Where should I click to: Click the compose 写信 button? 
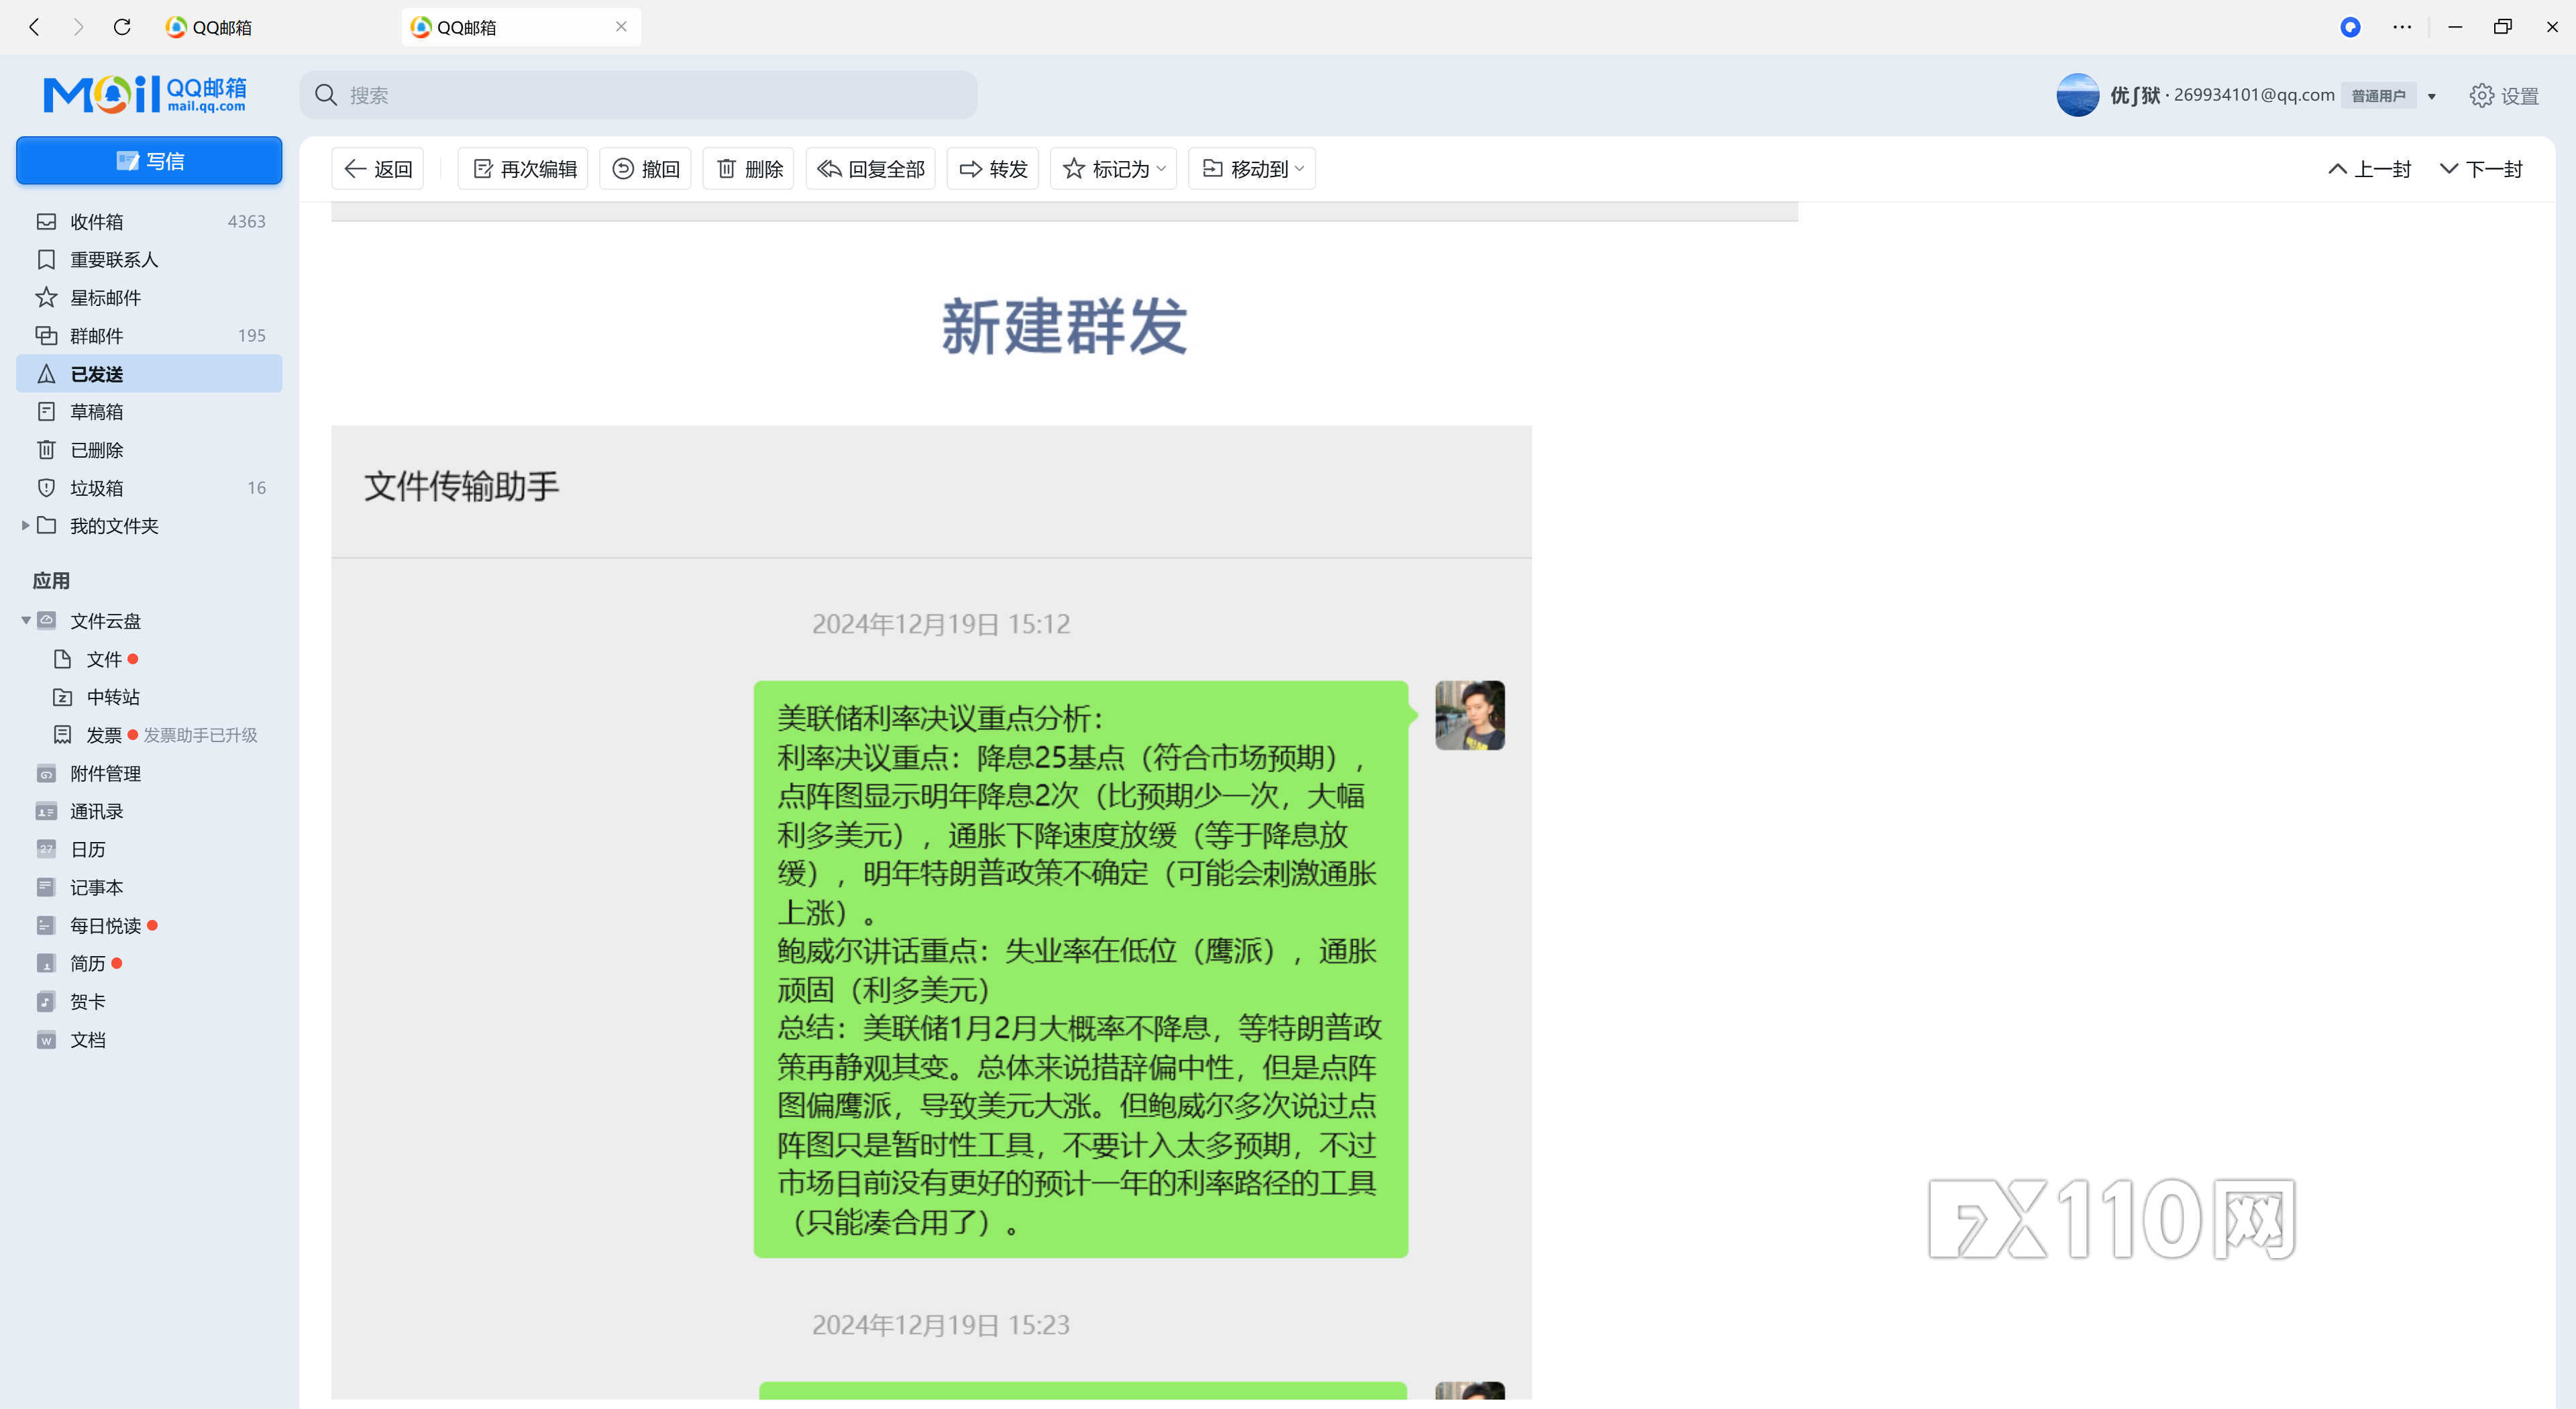[149, 161]
